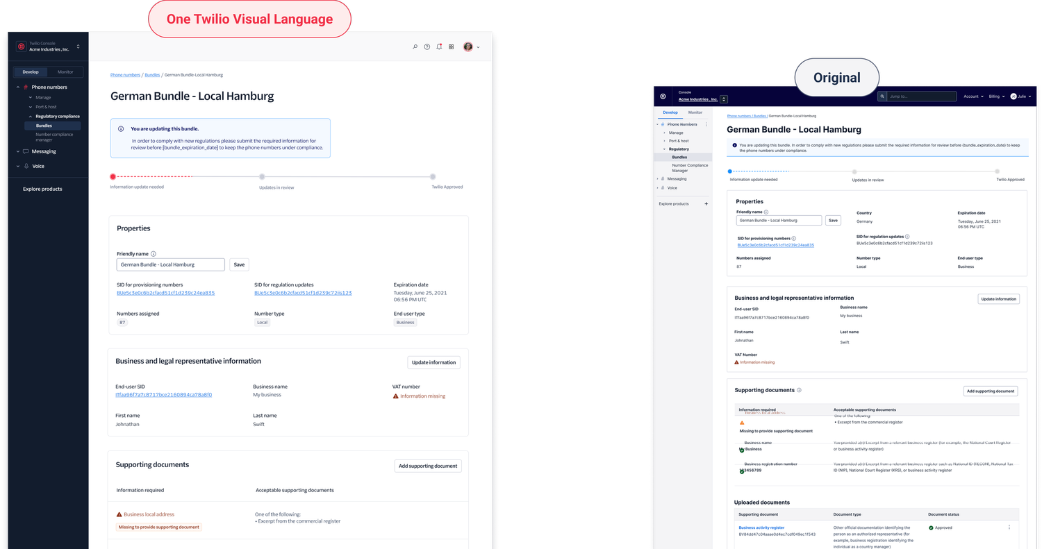The height and width of the screenshot is (549, 1042).
Task: Focus the Friendly name field in Original Properties
Action: point(779,220)
